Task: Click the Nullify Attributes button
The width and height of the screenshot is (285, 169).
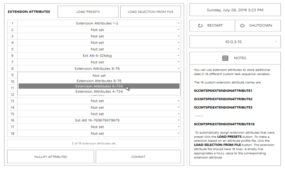Action: 50,157
